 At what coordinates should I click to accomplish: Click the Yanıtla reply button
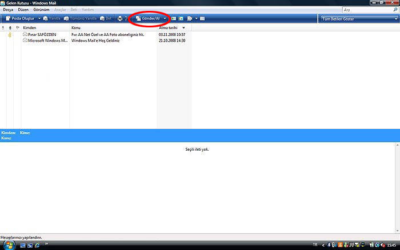tap(52, 19)
